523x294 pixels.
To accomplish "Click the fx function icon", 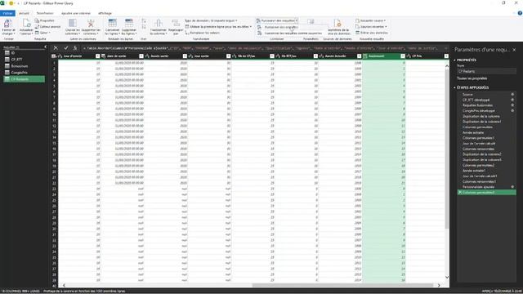I will click(x=75, y=48).
